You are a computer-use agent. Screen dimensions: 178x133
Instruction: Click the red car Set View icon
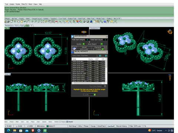click(56, 21)
